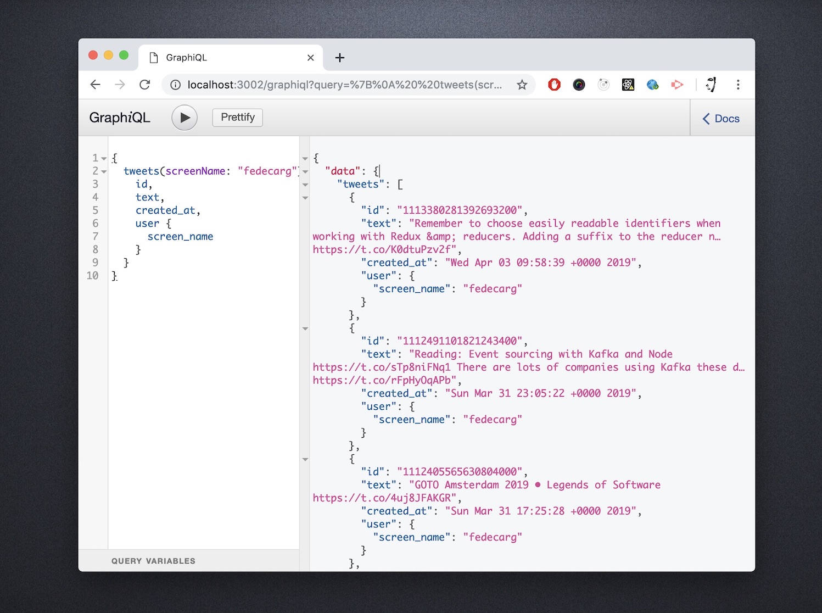Viewport: 822px width, 613px height.
Task: Click the screenName argument in query
Action: tap(195, 171)
